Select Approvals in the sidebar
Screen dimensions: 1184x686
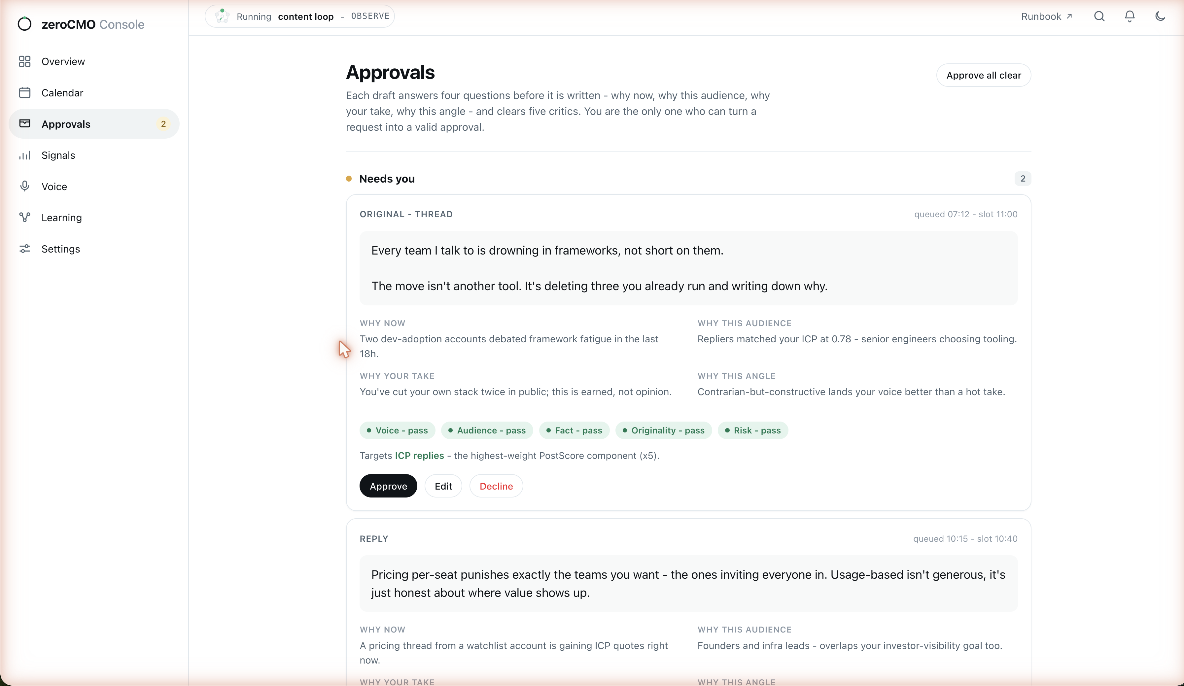point(94,123)
